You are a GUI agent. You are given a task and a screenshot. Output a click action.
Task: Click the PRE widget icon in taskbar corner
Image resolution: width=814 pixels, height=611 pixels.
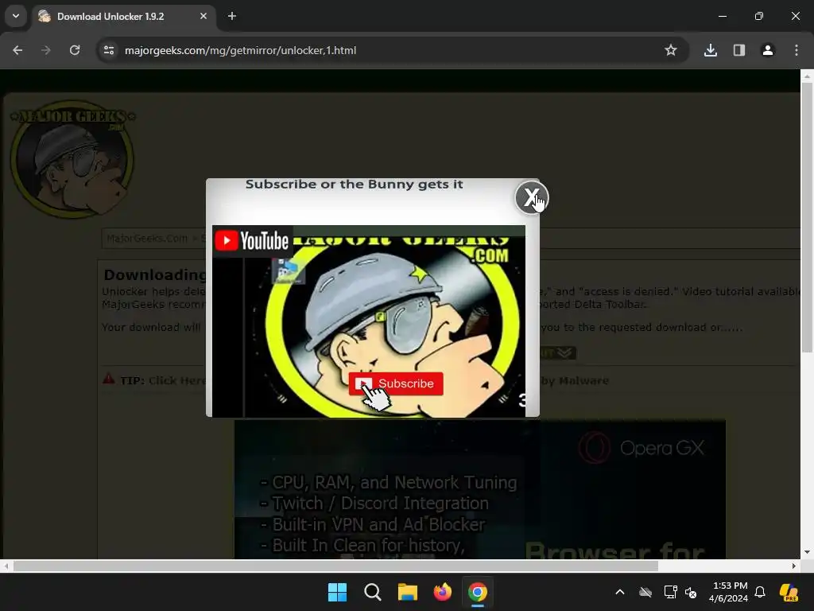coord(789,592)
